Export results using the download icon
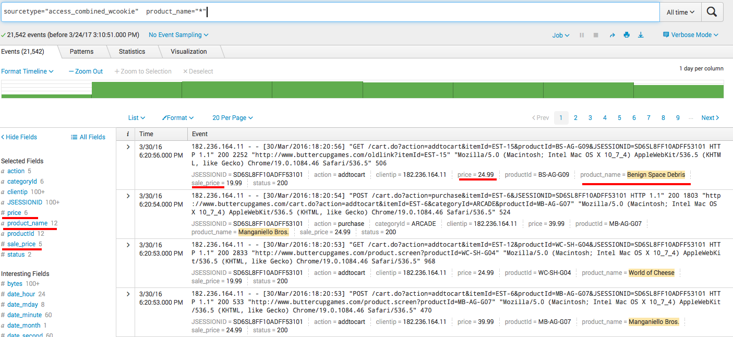733x337 pixels. click(x=641, y=34)
